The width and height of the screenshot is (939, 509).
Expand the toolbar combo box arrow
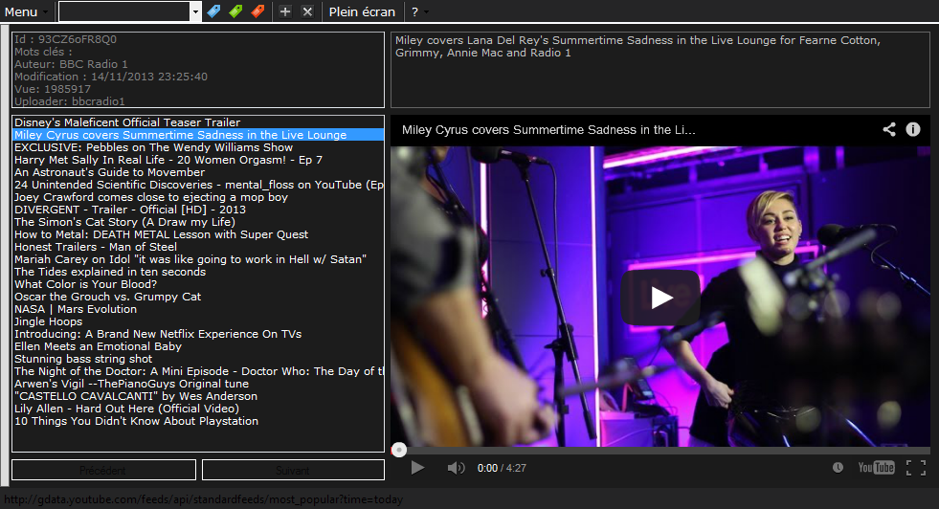click(195, 11)
